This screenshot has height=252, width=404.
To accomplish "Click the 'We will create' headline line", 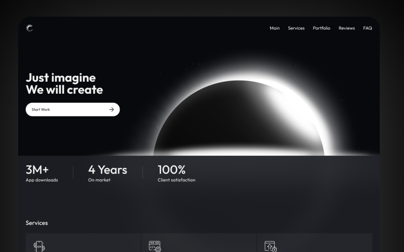I will pos(65,90).
